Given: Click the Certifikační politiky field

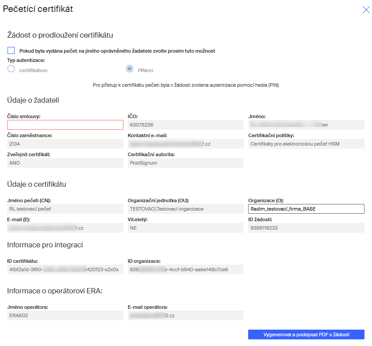Looking at the screenshot, I should coord(306,144).
